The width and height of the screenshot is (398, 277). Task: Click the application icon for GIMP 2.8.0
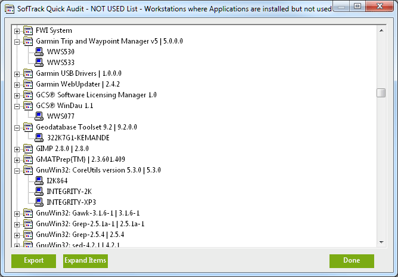tap(28, 149)
